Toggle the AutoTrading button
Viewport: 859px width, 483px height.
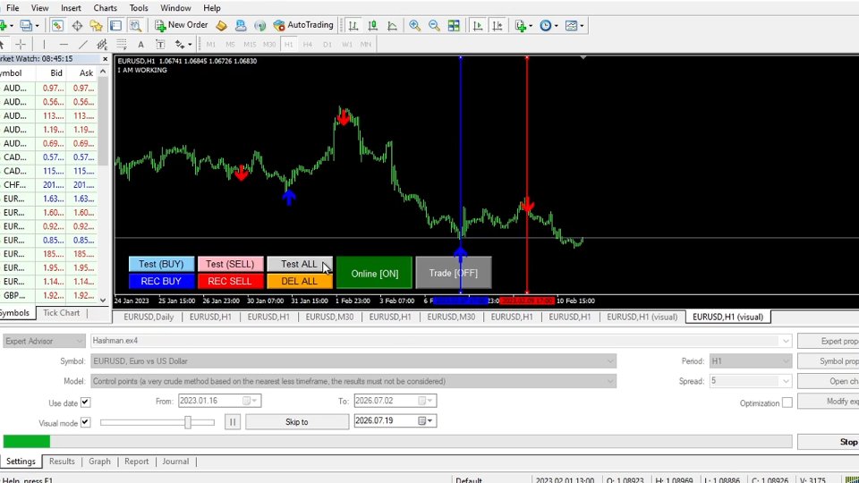303,25
